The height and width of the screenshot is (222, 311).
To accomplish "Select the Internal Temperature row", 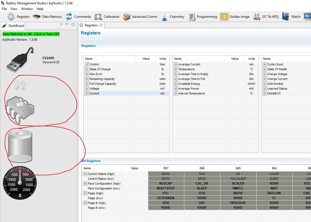I will 215,93.
